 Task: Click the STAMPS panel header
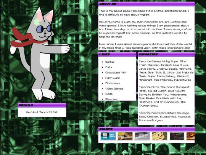146,129
